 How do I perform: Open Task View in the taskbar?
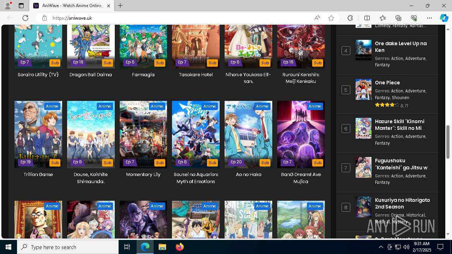pos(127,247)
